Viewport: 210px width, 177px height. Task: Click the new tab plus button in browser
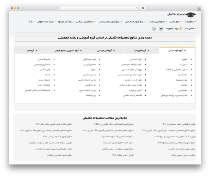tap(199, 9)
